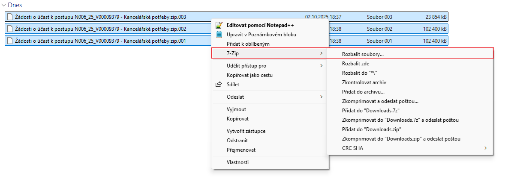
Task: Click the file icon of zip.003
Action: pyautogui.click(x=10, y=17)
